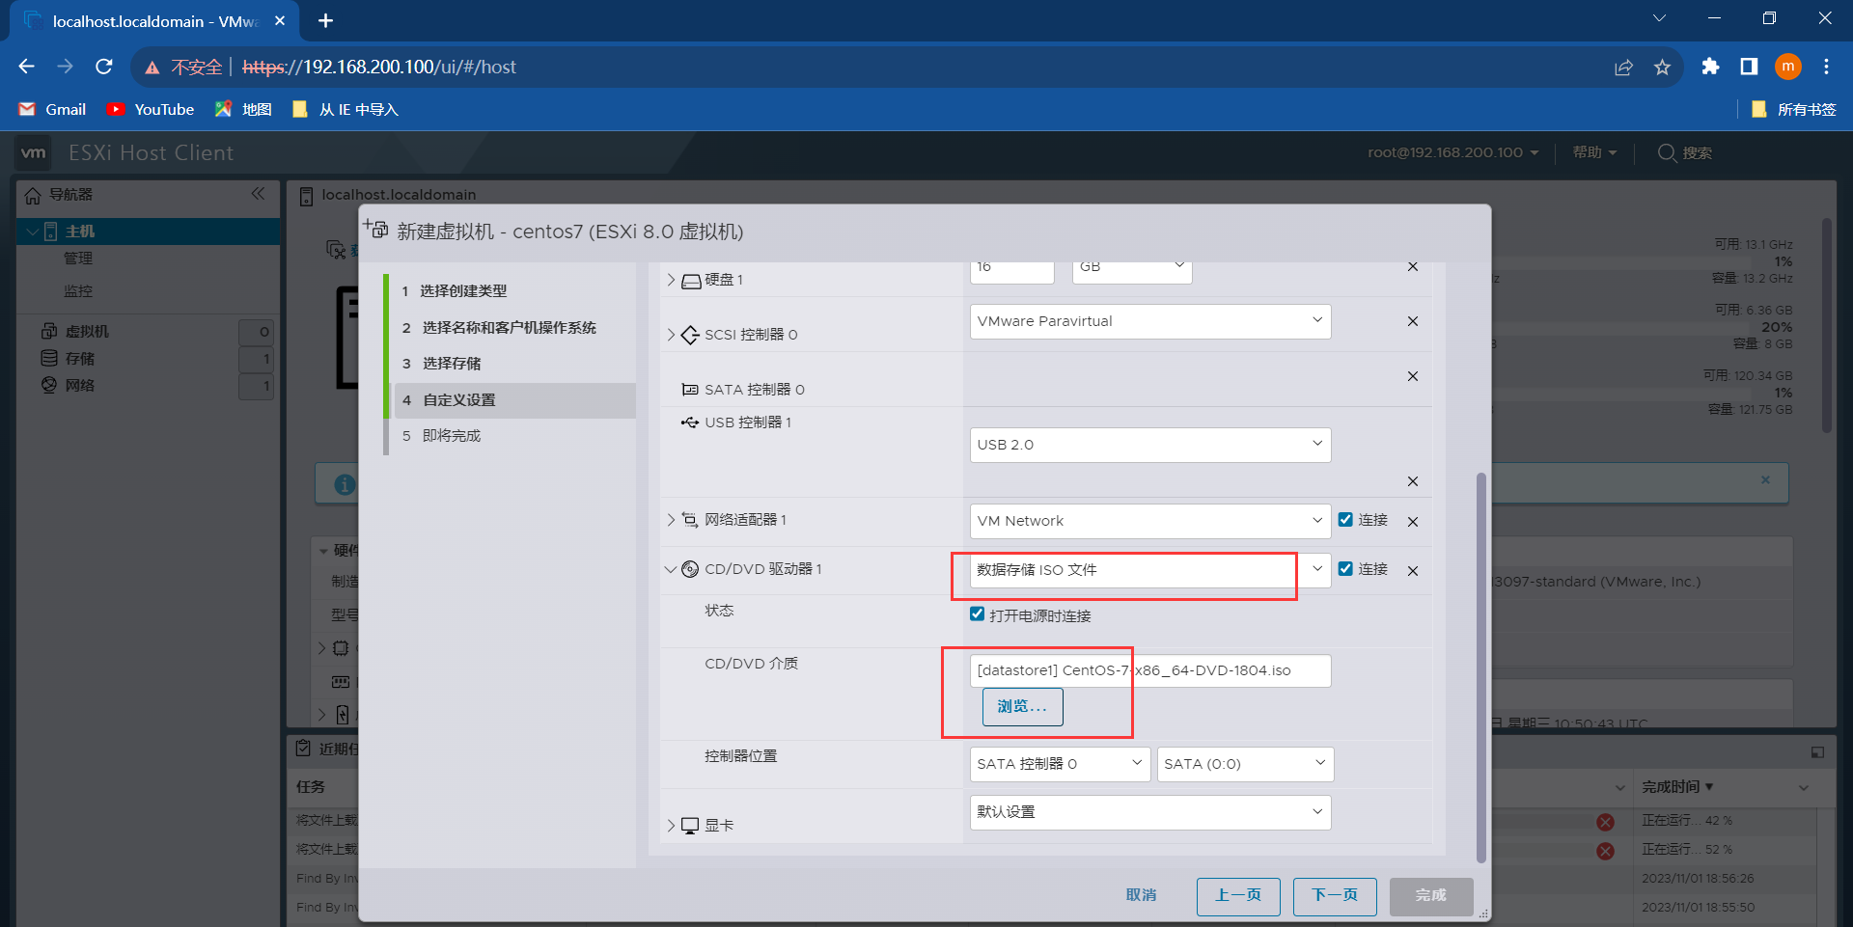Expand the 显卡 section

[x=672, y=826]
